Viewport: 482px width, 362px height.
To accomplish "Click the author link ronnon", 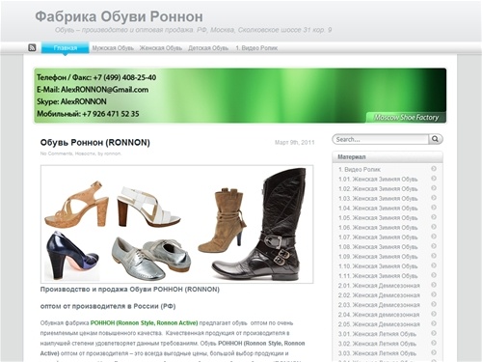I will click(x=113, y=153).
